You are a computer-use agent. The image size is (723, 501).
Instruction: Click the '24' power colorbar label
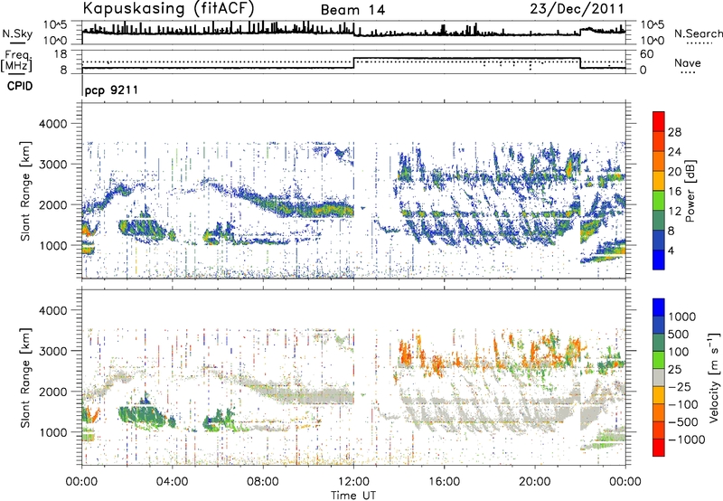point(674,152)
